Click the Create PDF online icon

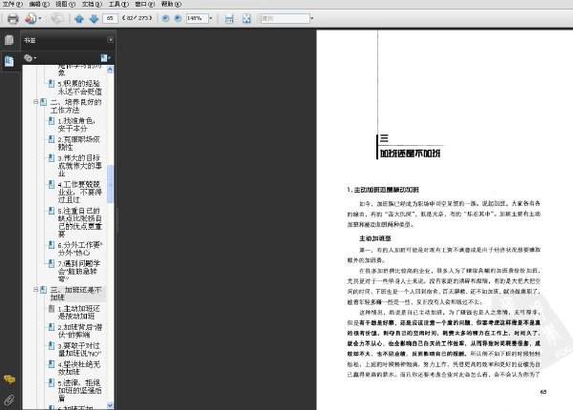pos(31,18)
